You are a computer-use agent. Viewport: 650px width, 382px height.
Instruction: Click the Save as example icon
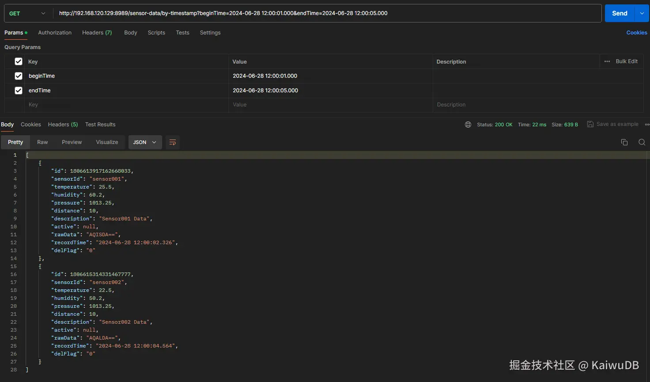(590, 124)
